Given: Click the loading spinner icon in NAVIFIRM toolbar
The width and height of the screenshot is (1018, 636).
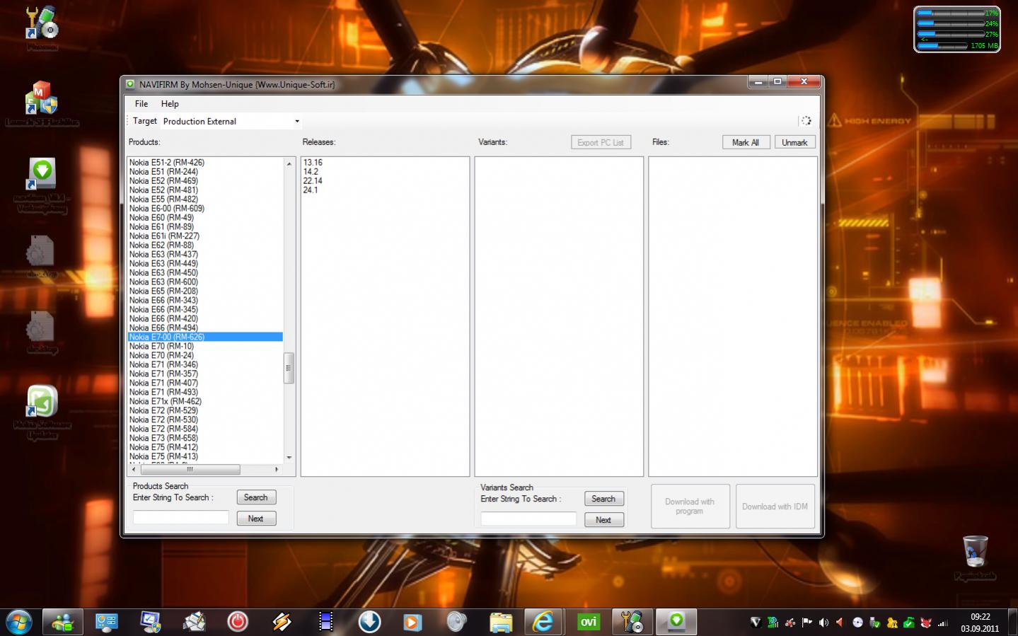Looking at the screenshot, I should pos(806,121).
